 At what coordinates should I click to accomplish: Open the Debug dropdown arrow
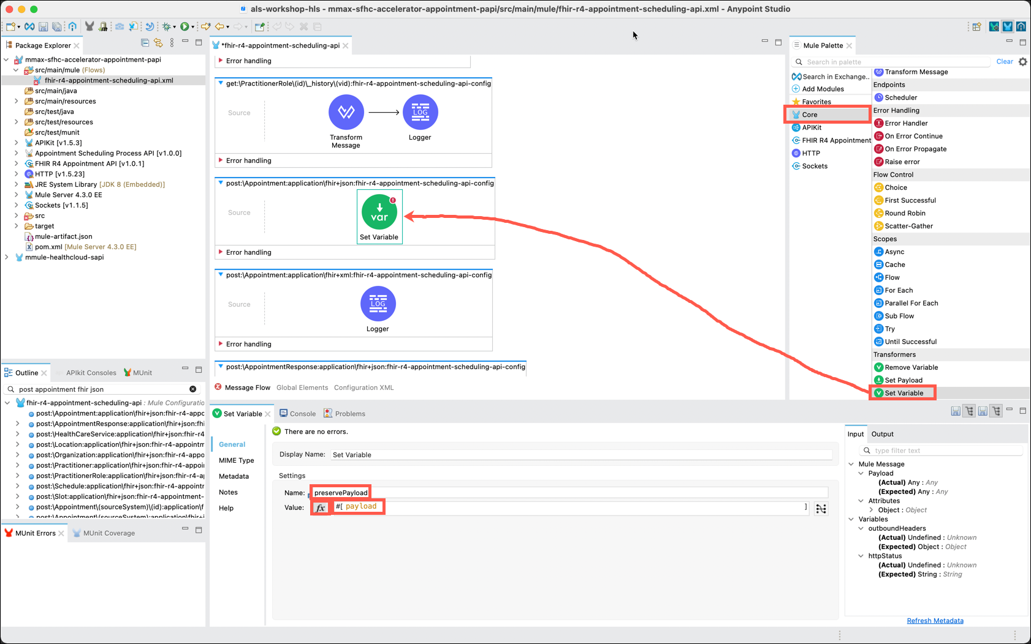coord(175,27)
